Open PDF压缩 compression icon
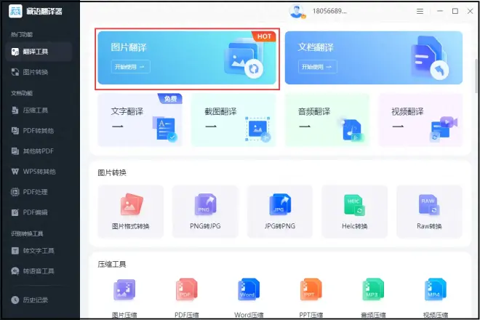480x320 pixels. pyautogui.click(x=187, y=289)
